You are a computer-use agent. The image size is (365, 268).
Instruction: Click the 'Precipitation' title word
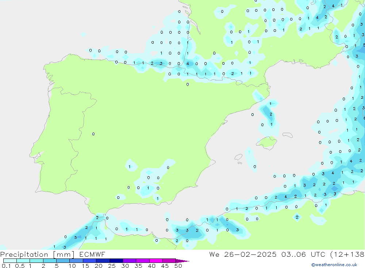24,254
